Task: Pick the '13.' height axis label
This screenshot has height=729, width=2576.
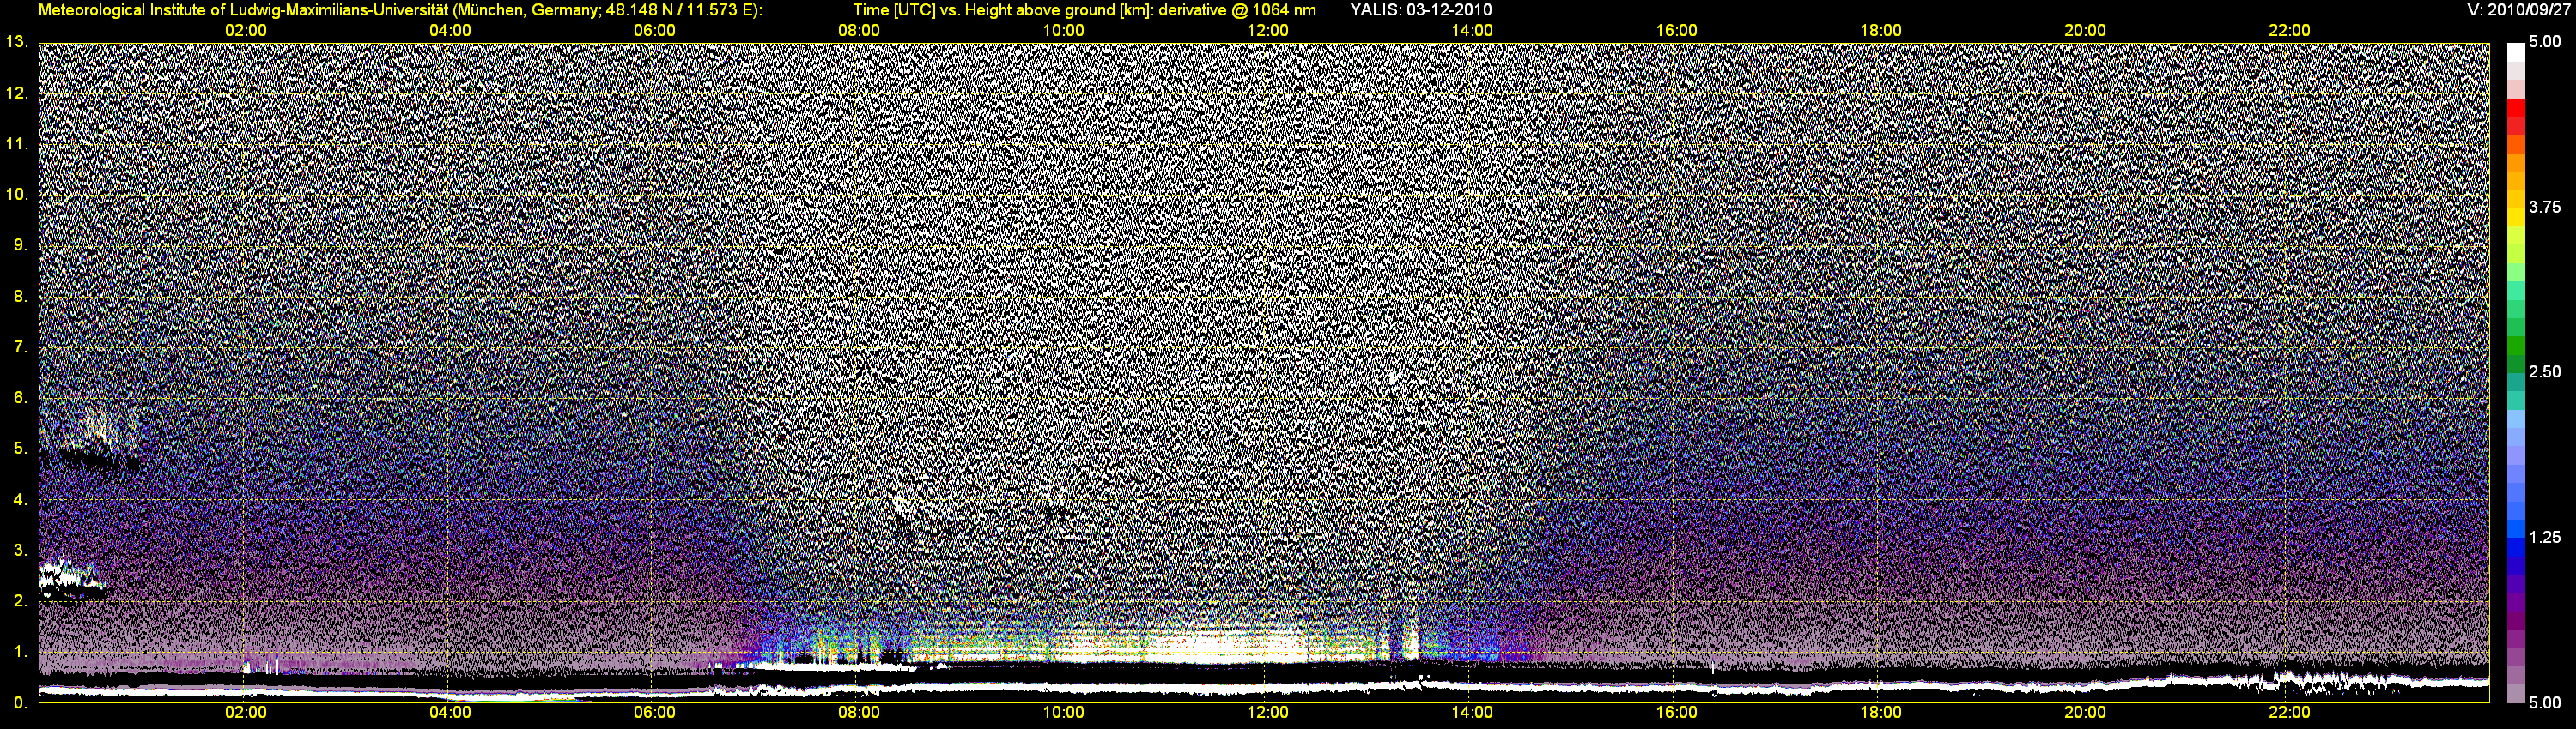Action: [17, 42]
